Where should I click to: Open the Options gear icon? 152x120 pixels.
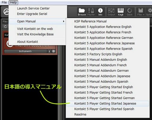(x=149, y=12)
